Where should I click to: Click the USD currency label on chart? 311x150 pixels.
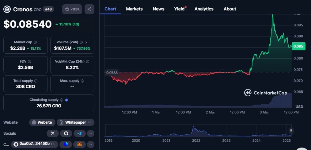[x=299, y=107]
